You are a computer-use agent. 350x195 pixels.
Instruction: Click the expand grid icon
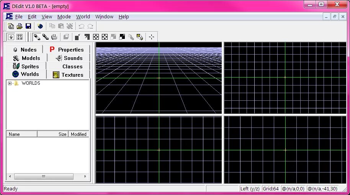pyautogui.click(x=87, y=37)
